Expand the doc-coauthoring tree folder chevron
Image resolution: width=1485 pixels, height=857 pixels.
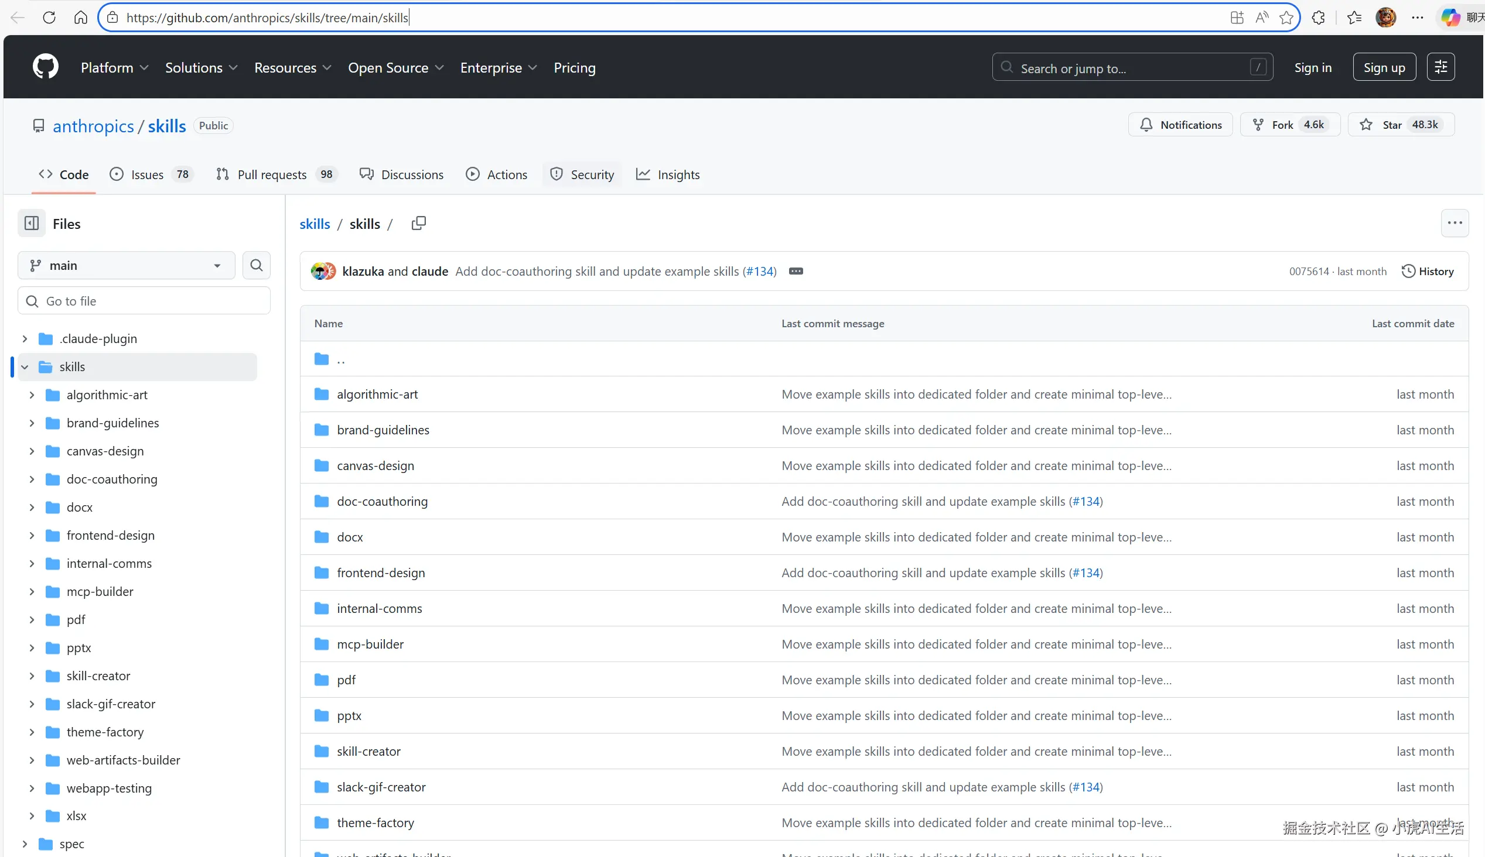tap(32, 479)
